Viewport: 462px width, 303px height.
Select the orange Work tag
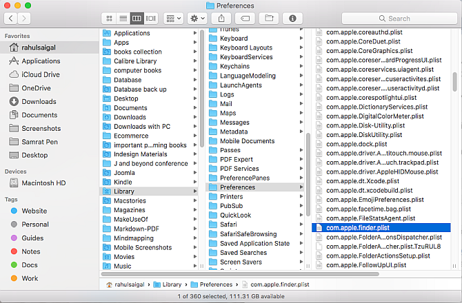(x=50, y=278)
